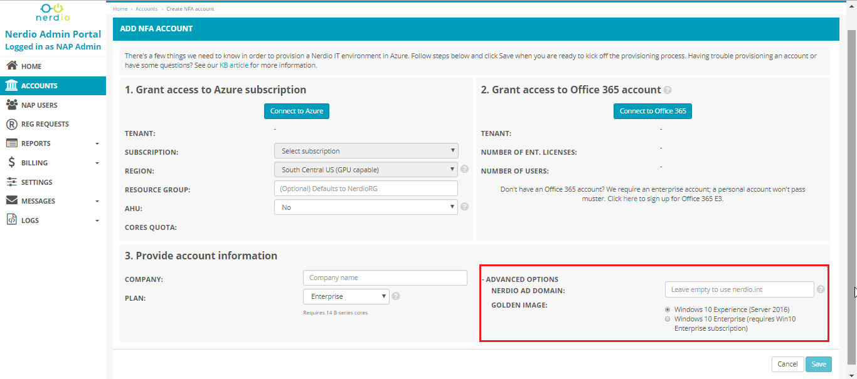
Task: Click help icon beside Office 365 heading
Action: pyautogui.click(x=668, y=90)
